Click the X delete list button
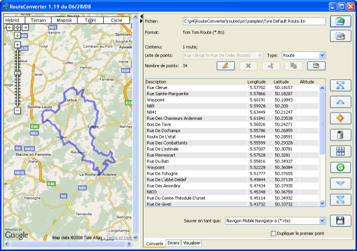 248,66
